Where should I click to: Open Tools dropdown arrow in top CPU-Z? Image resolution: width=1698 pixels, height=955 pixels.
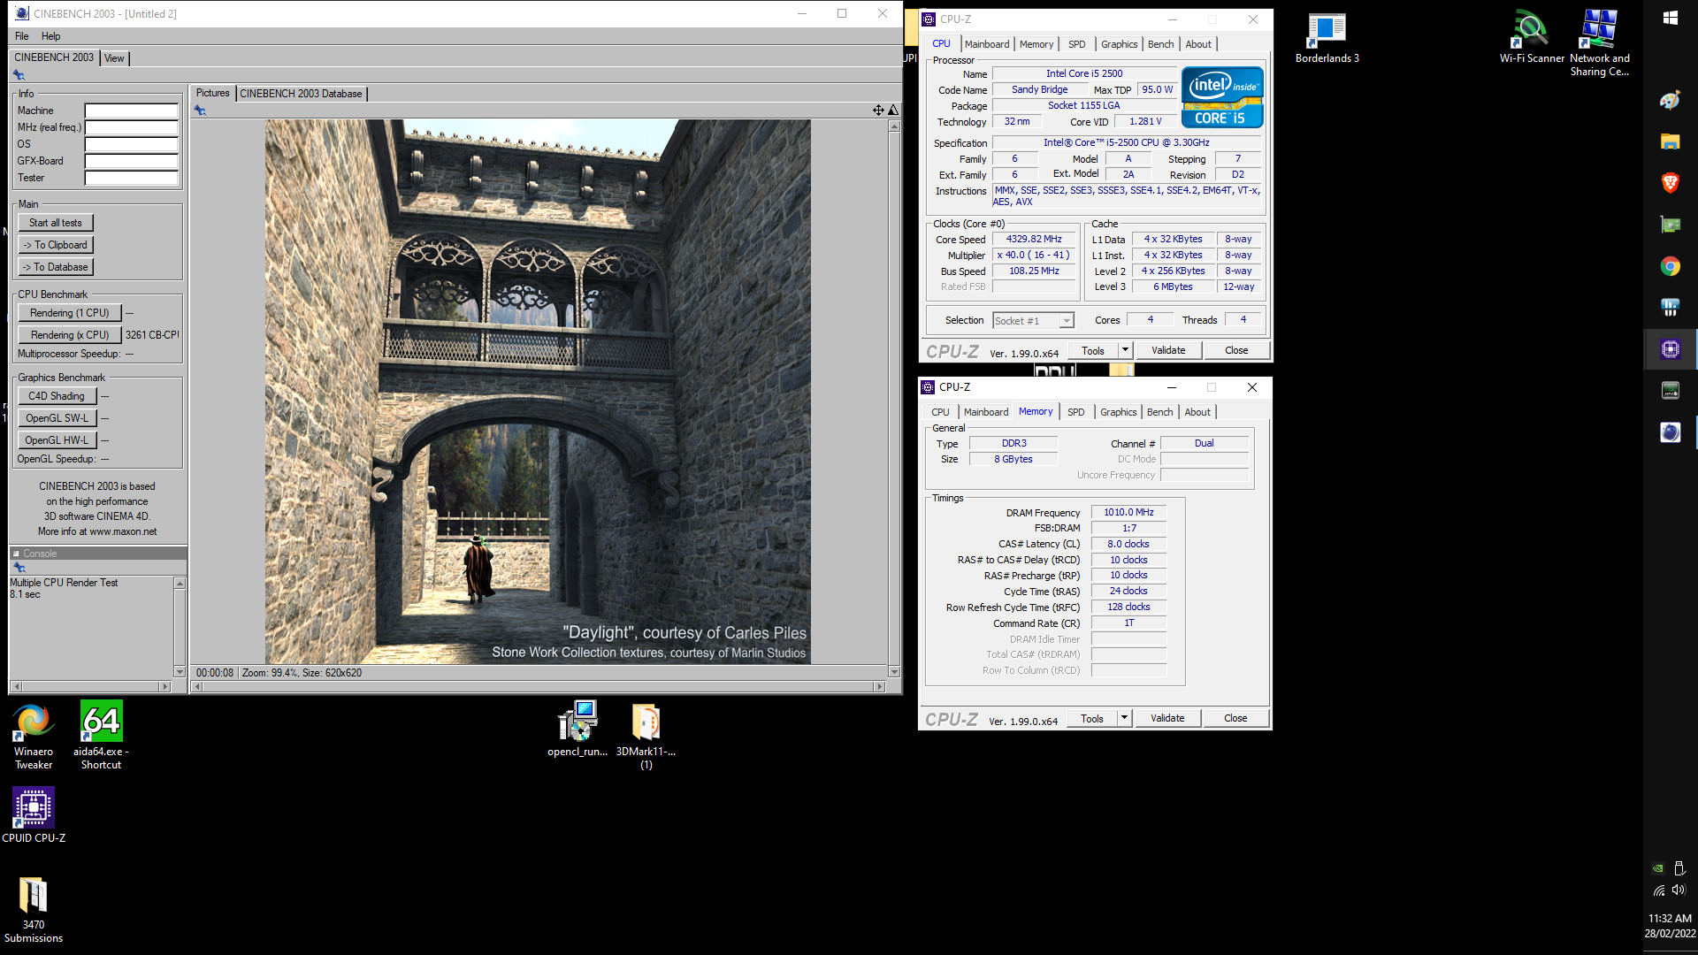pyautogui.click(x=1125, y=350)
